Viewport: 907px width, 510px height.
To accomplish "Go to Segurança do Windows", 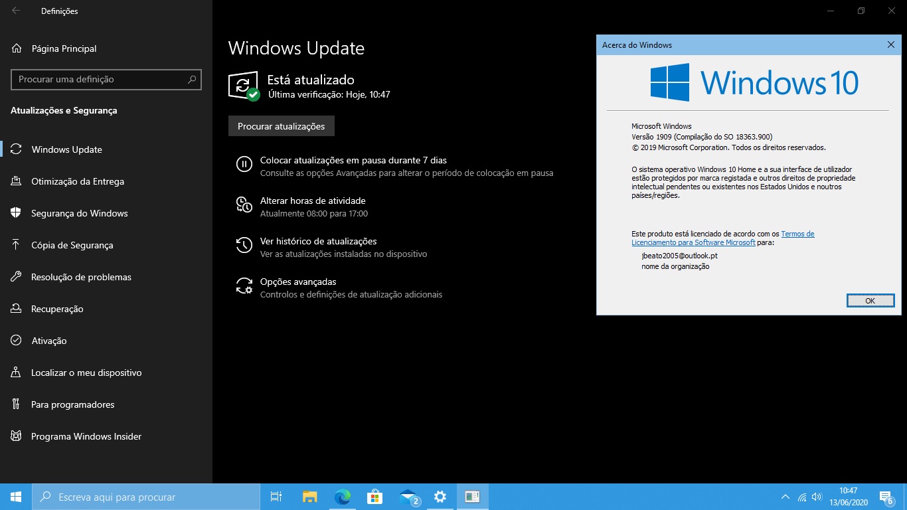I will point(106,213).
